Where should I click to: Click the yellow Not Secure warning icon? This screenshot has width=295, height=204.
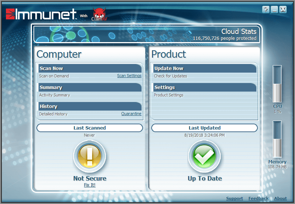(x=90, y=156)
